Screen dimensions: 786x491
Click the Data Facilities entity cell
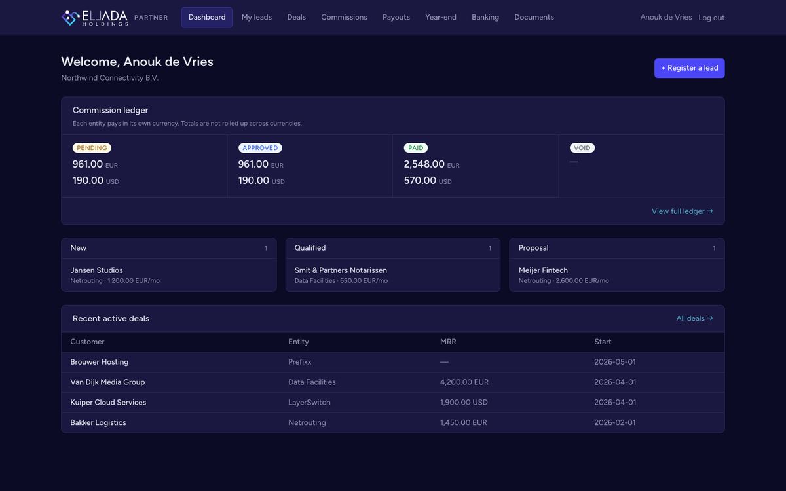click(312, 382)
